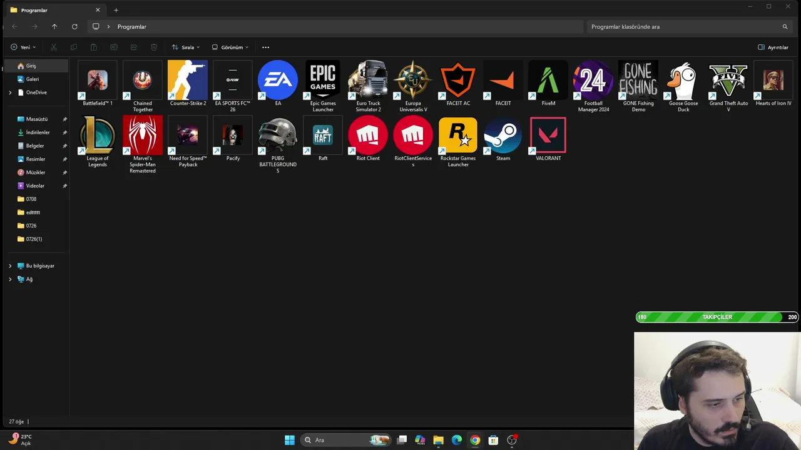Navigate back using the back arrow
The image size is (801, 450).
click(14, 27)
